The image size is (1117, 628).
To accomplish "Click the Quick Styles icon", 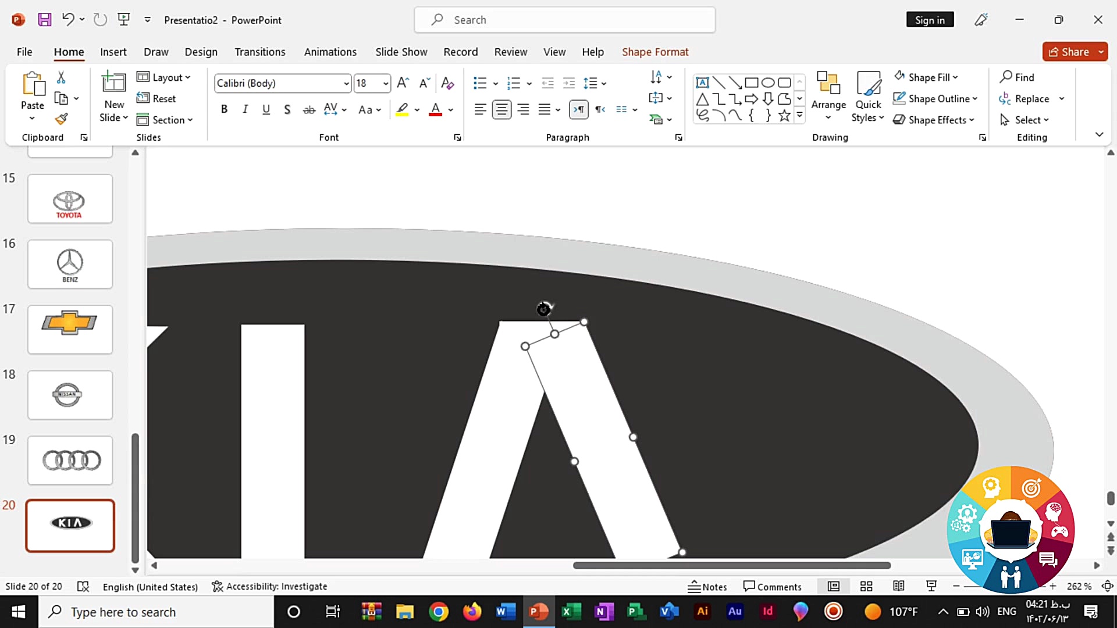I will (x=868, y=84).
